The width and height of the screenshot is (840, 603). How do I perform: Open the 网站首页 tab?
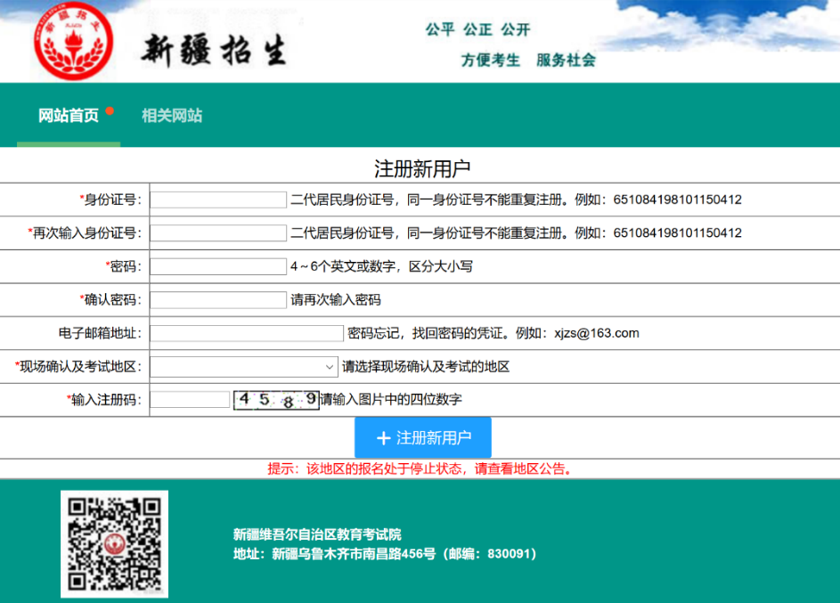[x=69, y=116]
